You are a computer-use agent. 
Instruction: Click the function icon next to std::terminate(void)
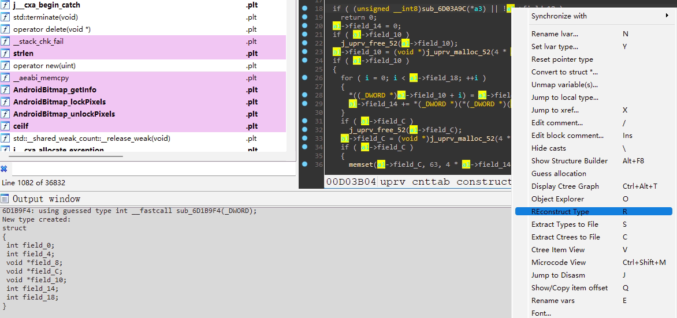coord(6,17)
